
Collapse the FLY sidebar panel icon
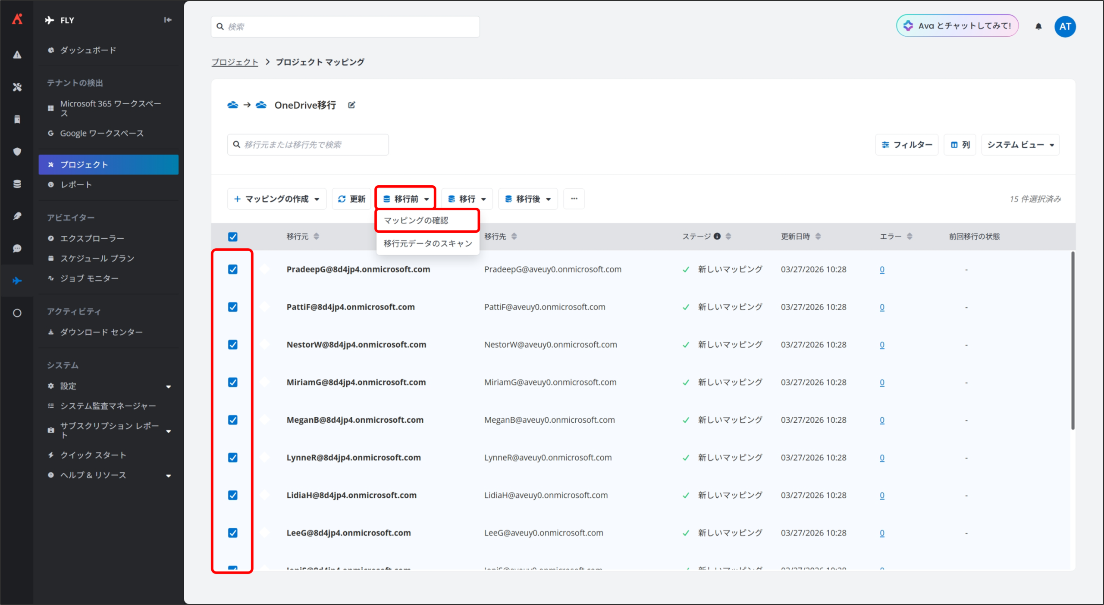point(168,20)
